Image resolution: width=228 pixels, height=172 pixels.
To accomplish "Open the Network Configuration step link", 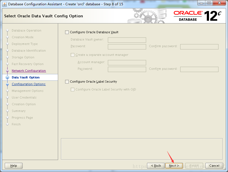I will [29, 71].
